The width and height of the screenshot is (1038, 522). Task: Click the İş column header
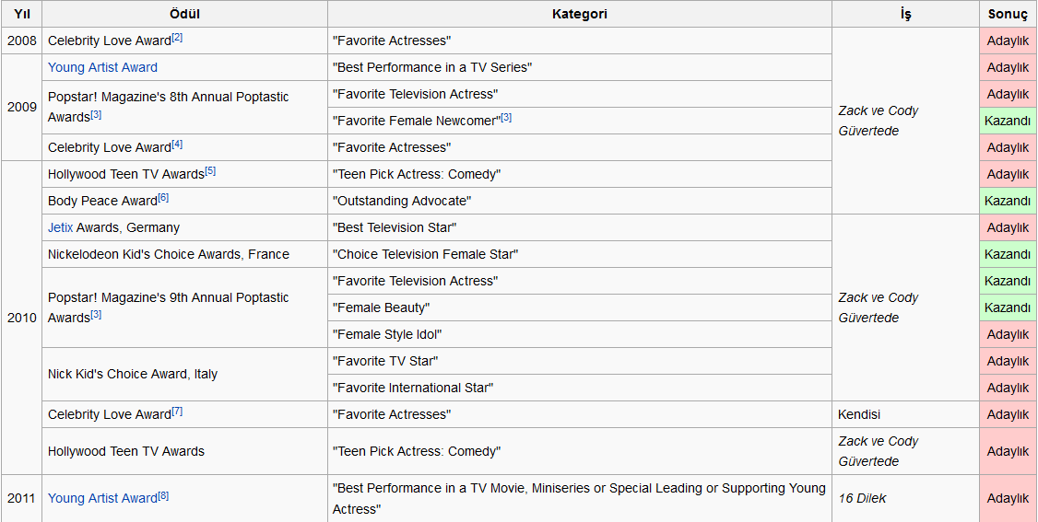[905, 14]
